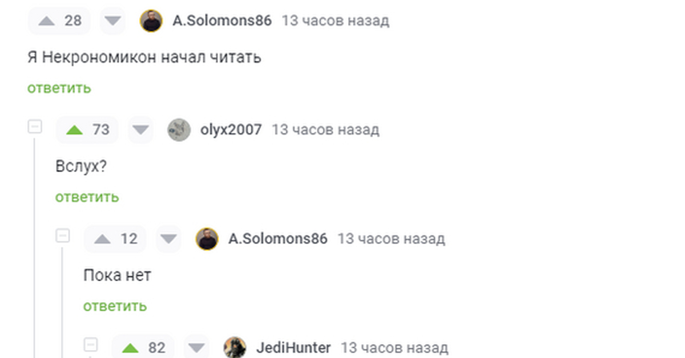This screenshot has width=685, height=358.
Task: Open JediHunter's avatar picture
Action: point(235,348)
